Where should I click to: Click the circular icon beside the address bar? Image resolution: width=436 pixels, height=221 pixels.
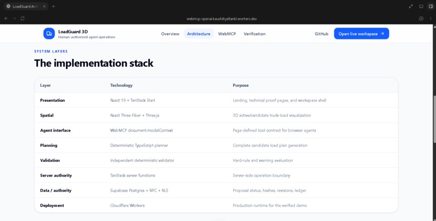tap(421, 18)
